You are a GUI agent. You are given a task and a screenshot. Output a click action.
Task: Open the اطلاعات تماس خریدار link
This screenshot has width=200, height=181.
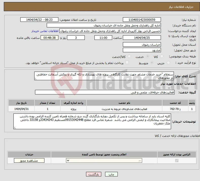[x=45, y=31]
